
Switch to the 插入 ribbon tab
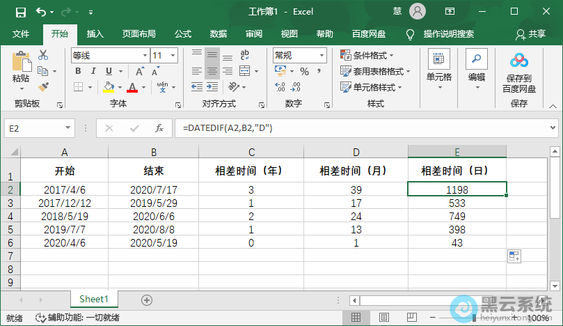click(x=95, y=34)
